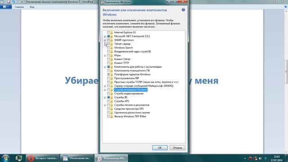Click the monitor icon next to Start
This screenshot has width=288, height=162.
[x=19, y=158]
